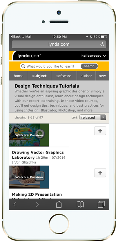Tap the Safari reload icon
The image size is (116, 241).
tap(102, 45)
